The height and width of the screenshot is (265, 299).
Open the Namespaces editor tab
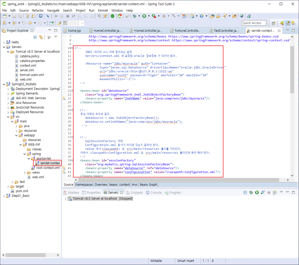[84, 185]
